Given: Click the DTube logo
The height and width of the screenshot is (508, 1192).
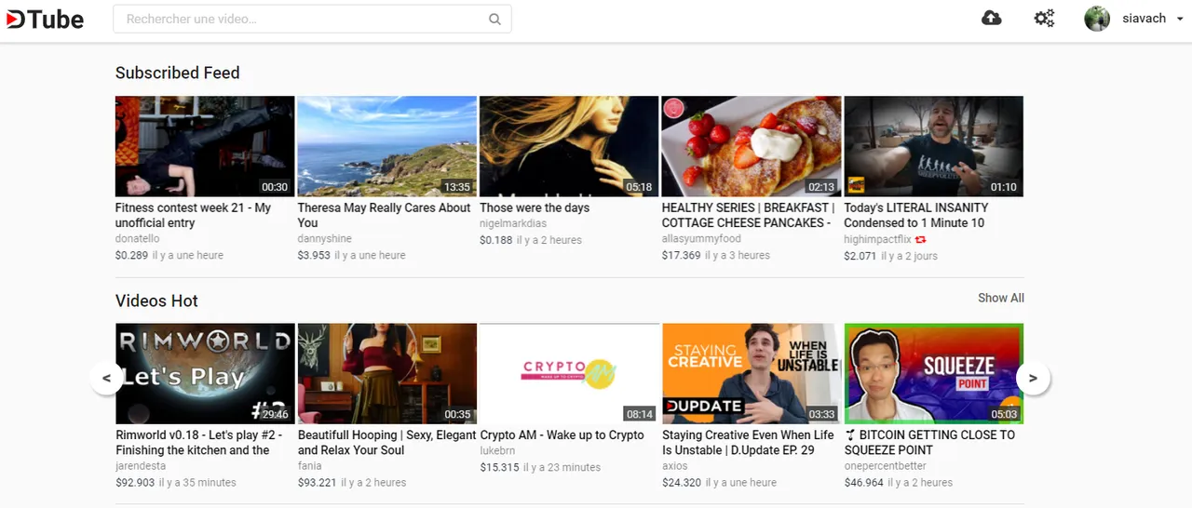Looking at the screenshot, I should pyautogui.click(x=45, y=19).
